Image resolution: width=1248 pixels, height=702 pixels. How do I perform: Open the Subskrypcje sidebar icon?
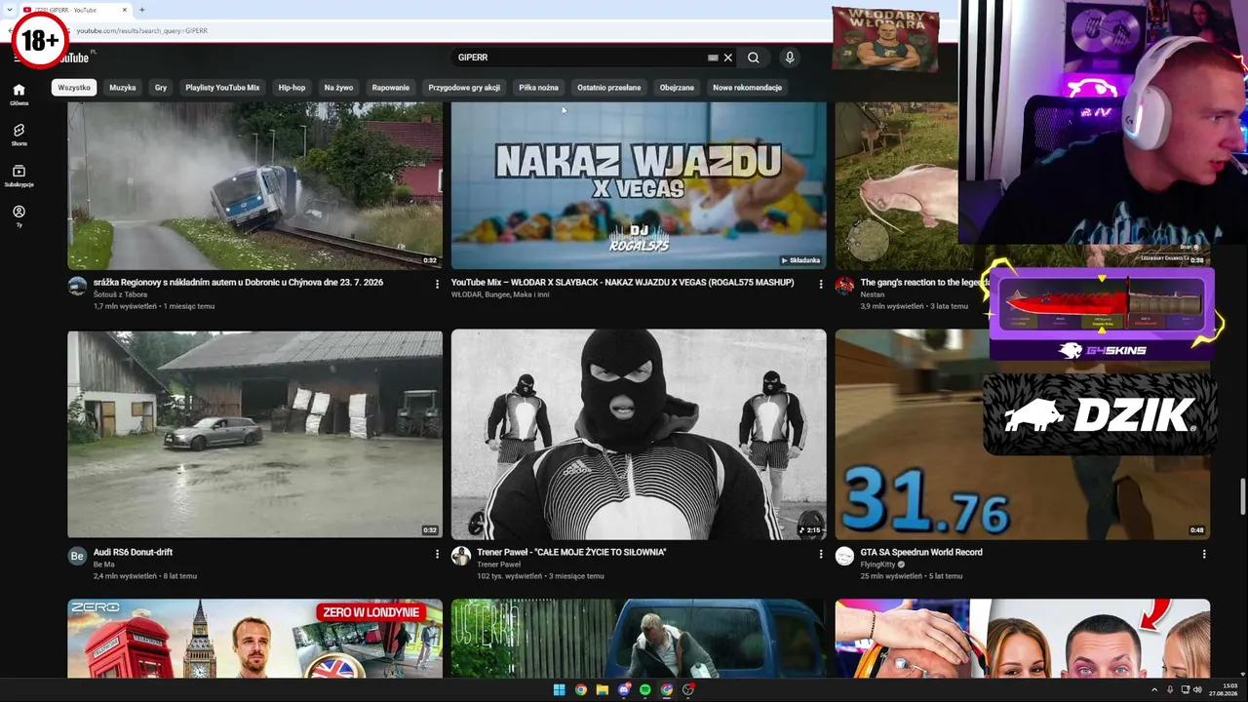coord(19,175)
